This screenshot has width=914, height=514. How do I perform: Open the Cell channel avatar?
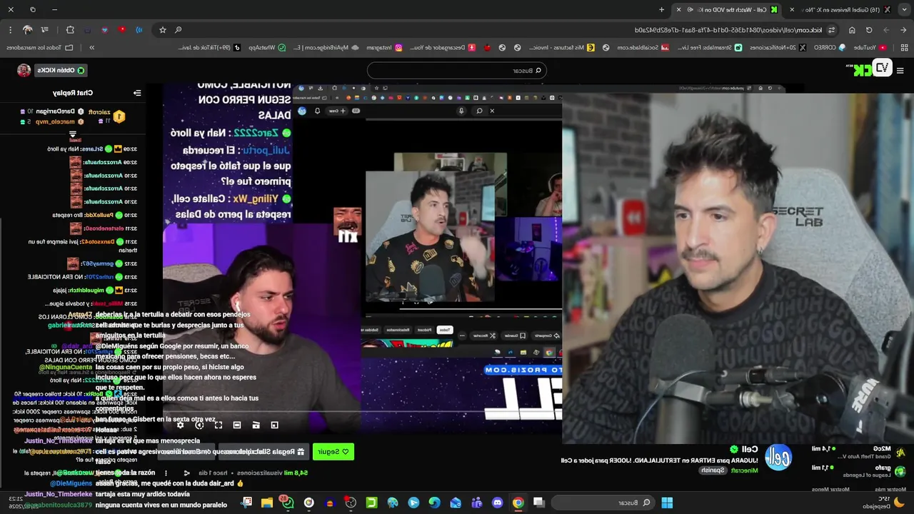tap(778, 458)
